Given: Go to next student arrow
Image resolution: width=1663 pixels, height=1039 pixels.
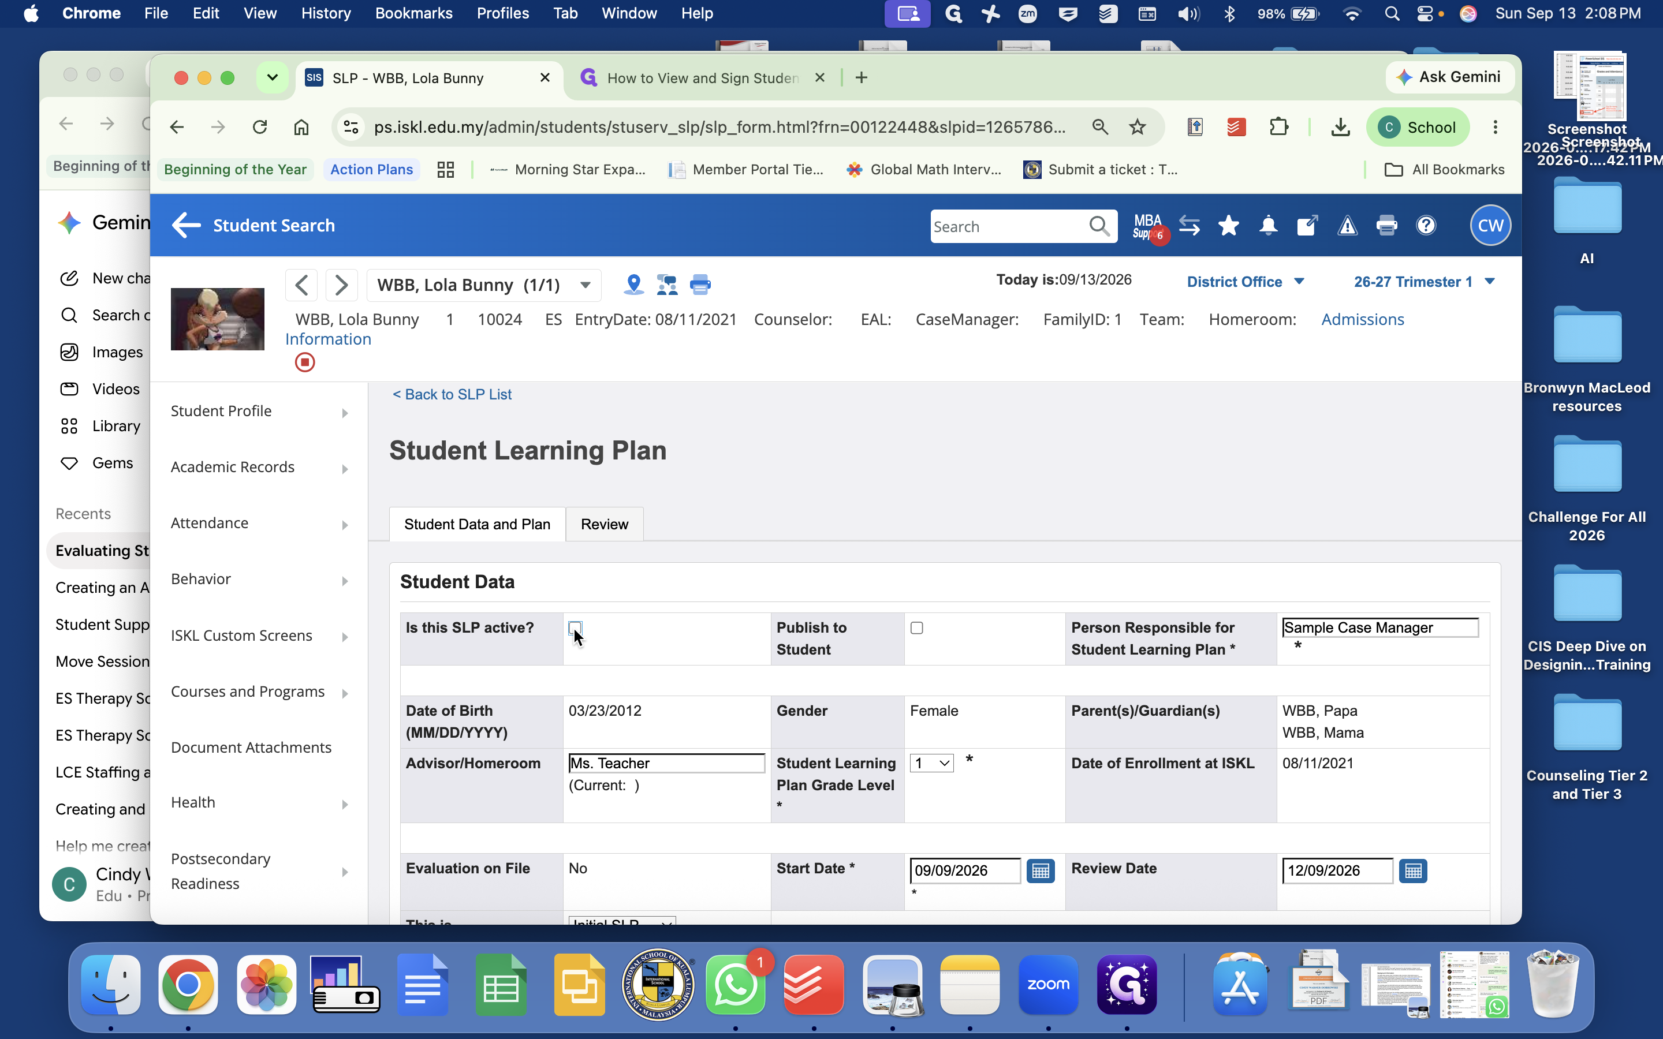Looking at the screenshot, I should [x=341, y=285].
